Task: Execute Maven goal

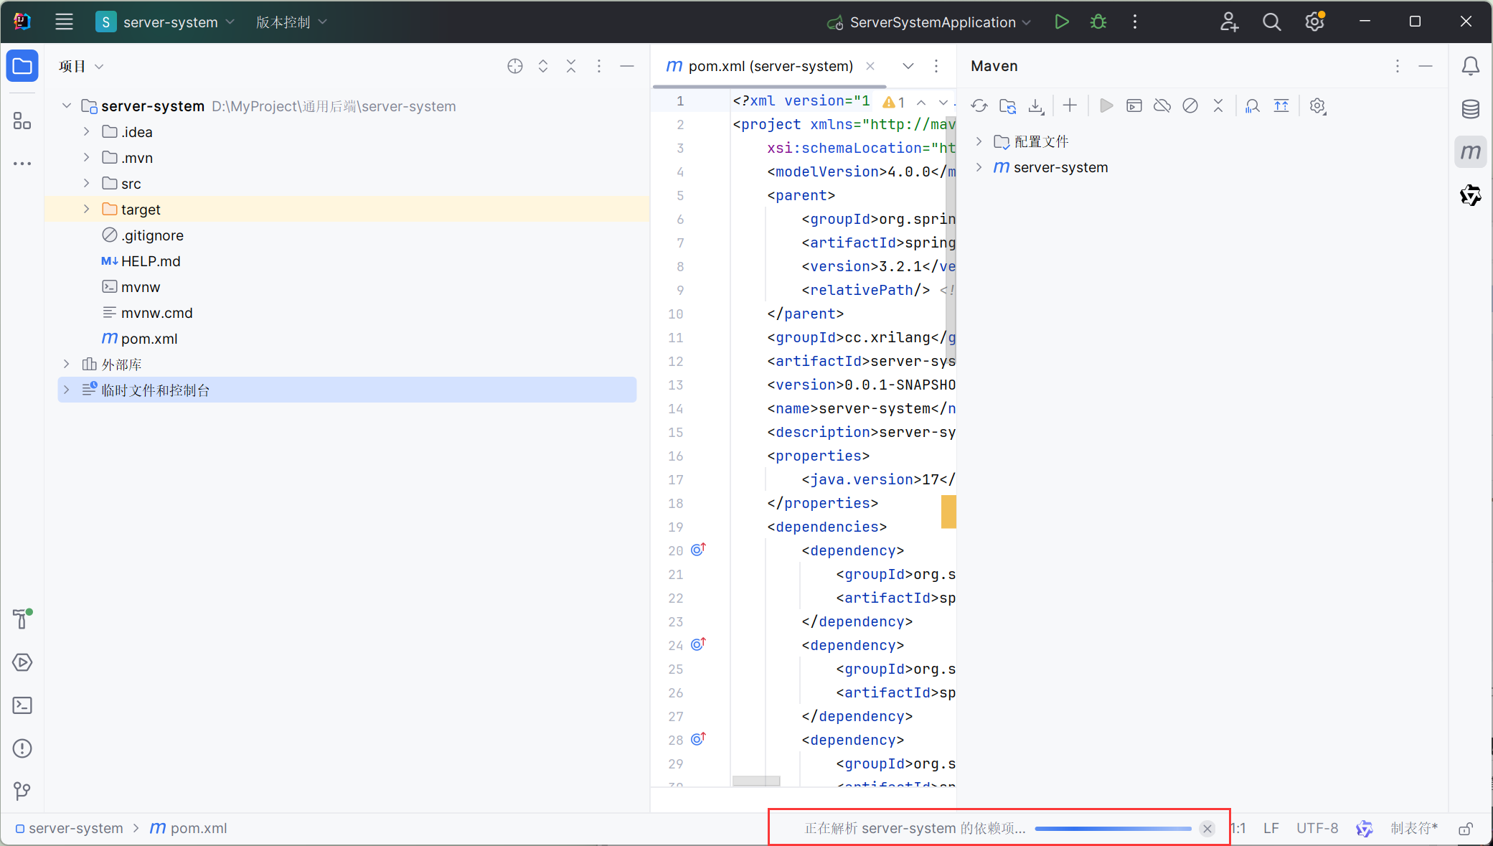Action: [x=1134, y=106]
